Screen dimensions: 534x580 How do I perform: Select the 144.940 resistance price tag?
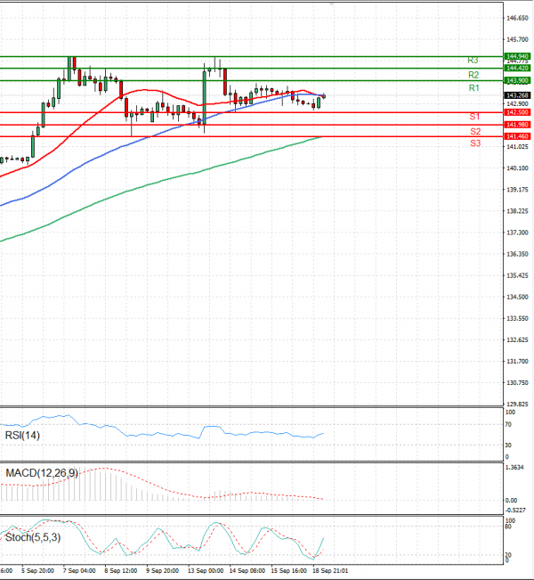(x=517, y=56)
